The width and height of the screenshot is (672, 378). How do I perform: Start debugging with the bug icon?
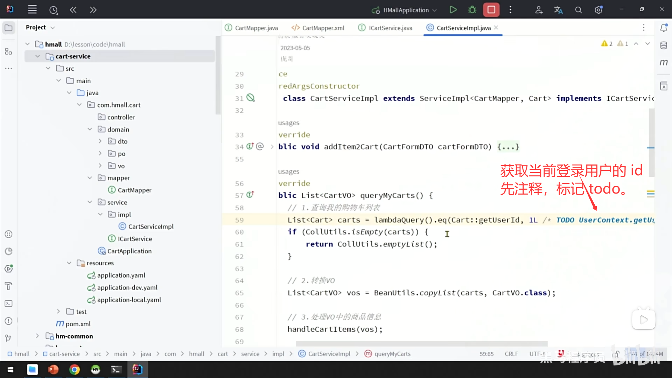coord(472,10)
